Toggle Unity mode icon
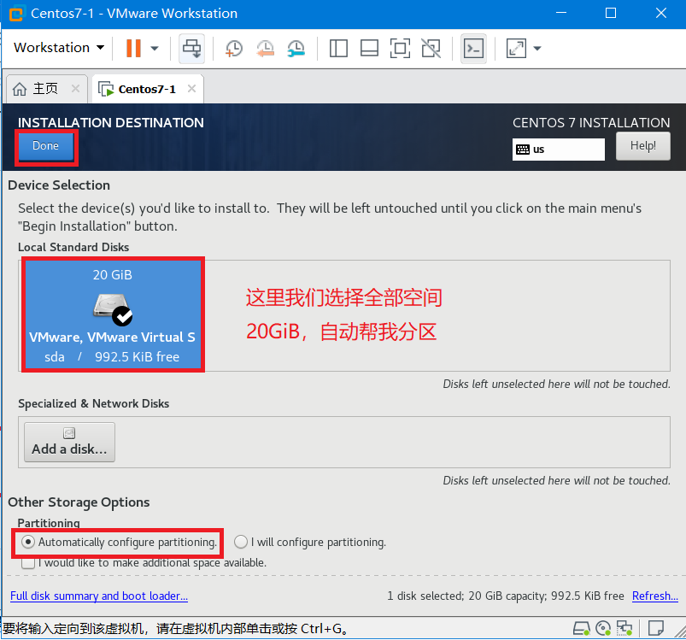The image size is (686, 640). click(x=431, y=48)
